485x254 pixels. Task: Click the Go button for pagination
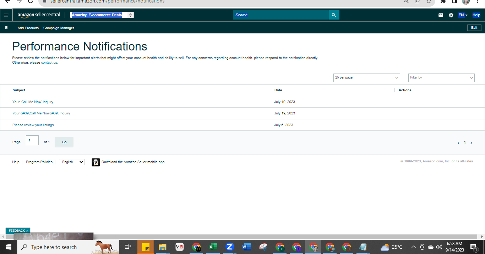[x=64, y=142]
